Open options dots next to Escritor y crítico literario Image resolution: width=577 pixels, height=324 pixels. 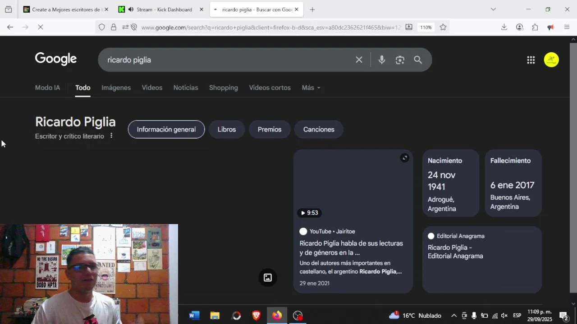pos(111,136)
